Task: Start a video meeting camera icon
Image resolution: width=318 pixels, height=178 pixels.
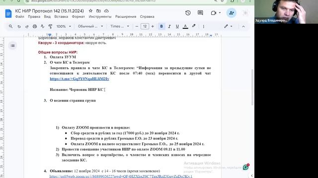Action: pyautogui.click(x=214, y=13)
